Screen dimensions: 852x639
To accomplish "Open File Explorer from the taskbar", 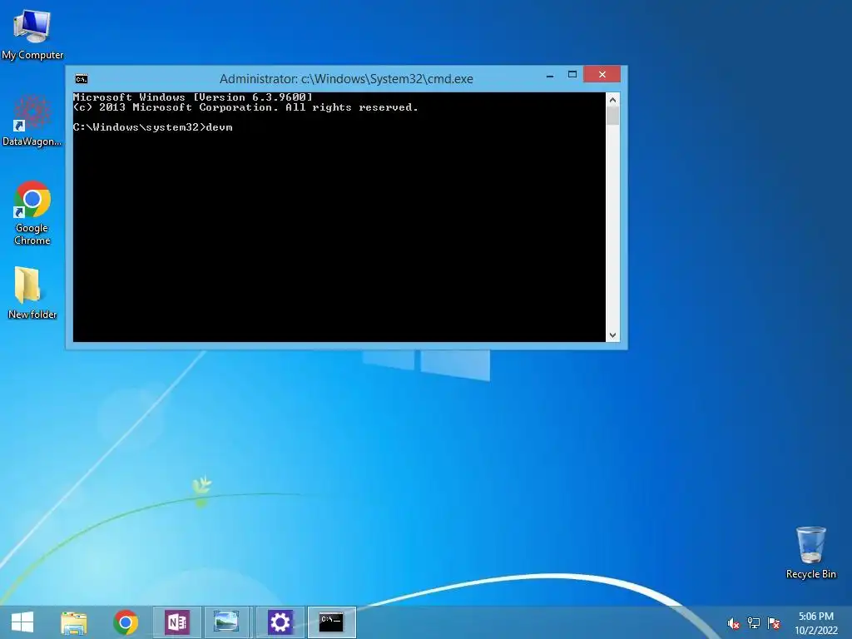I will [74, 622].
